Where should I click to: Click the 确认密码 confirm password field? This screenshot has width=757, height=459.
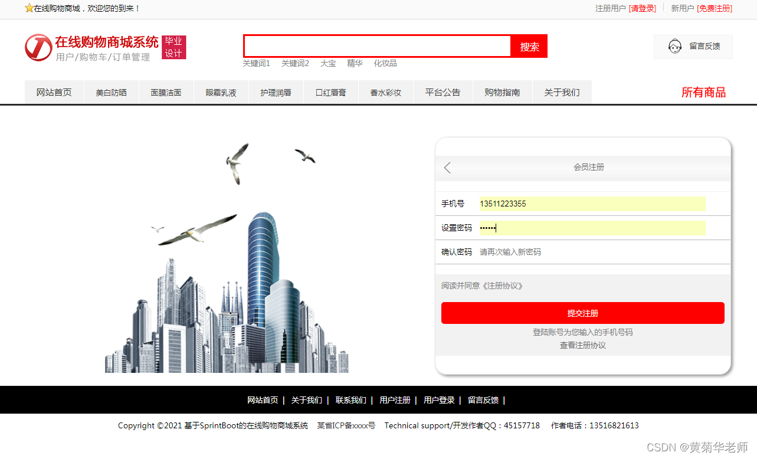click(592, 252)
